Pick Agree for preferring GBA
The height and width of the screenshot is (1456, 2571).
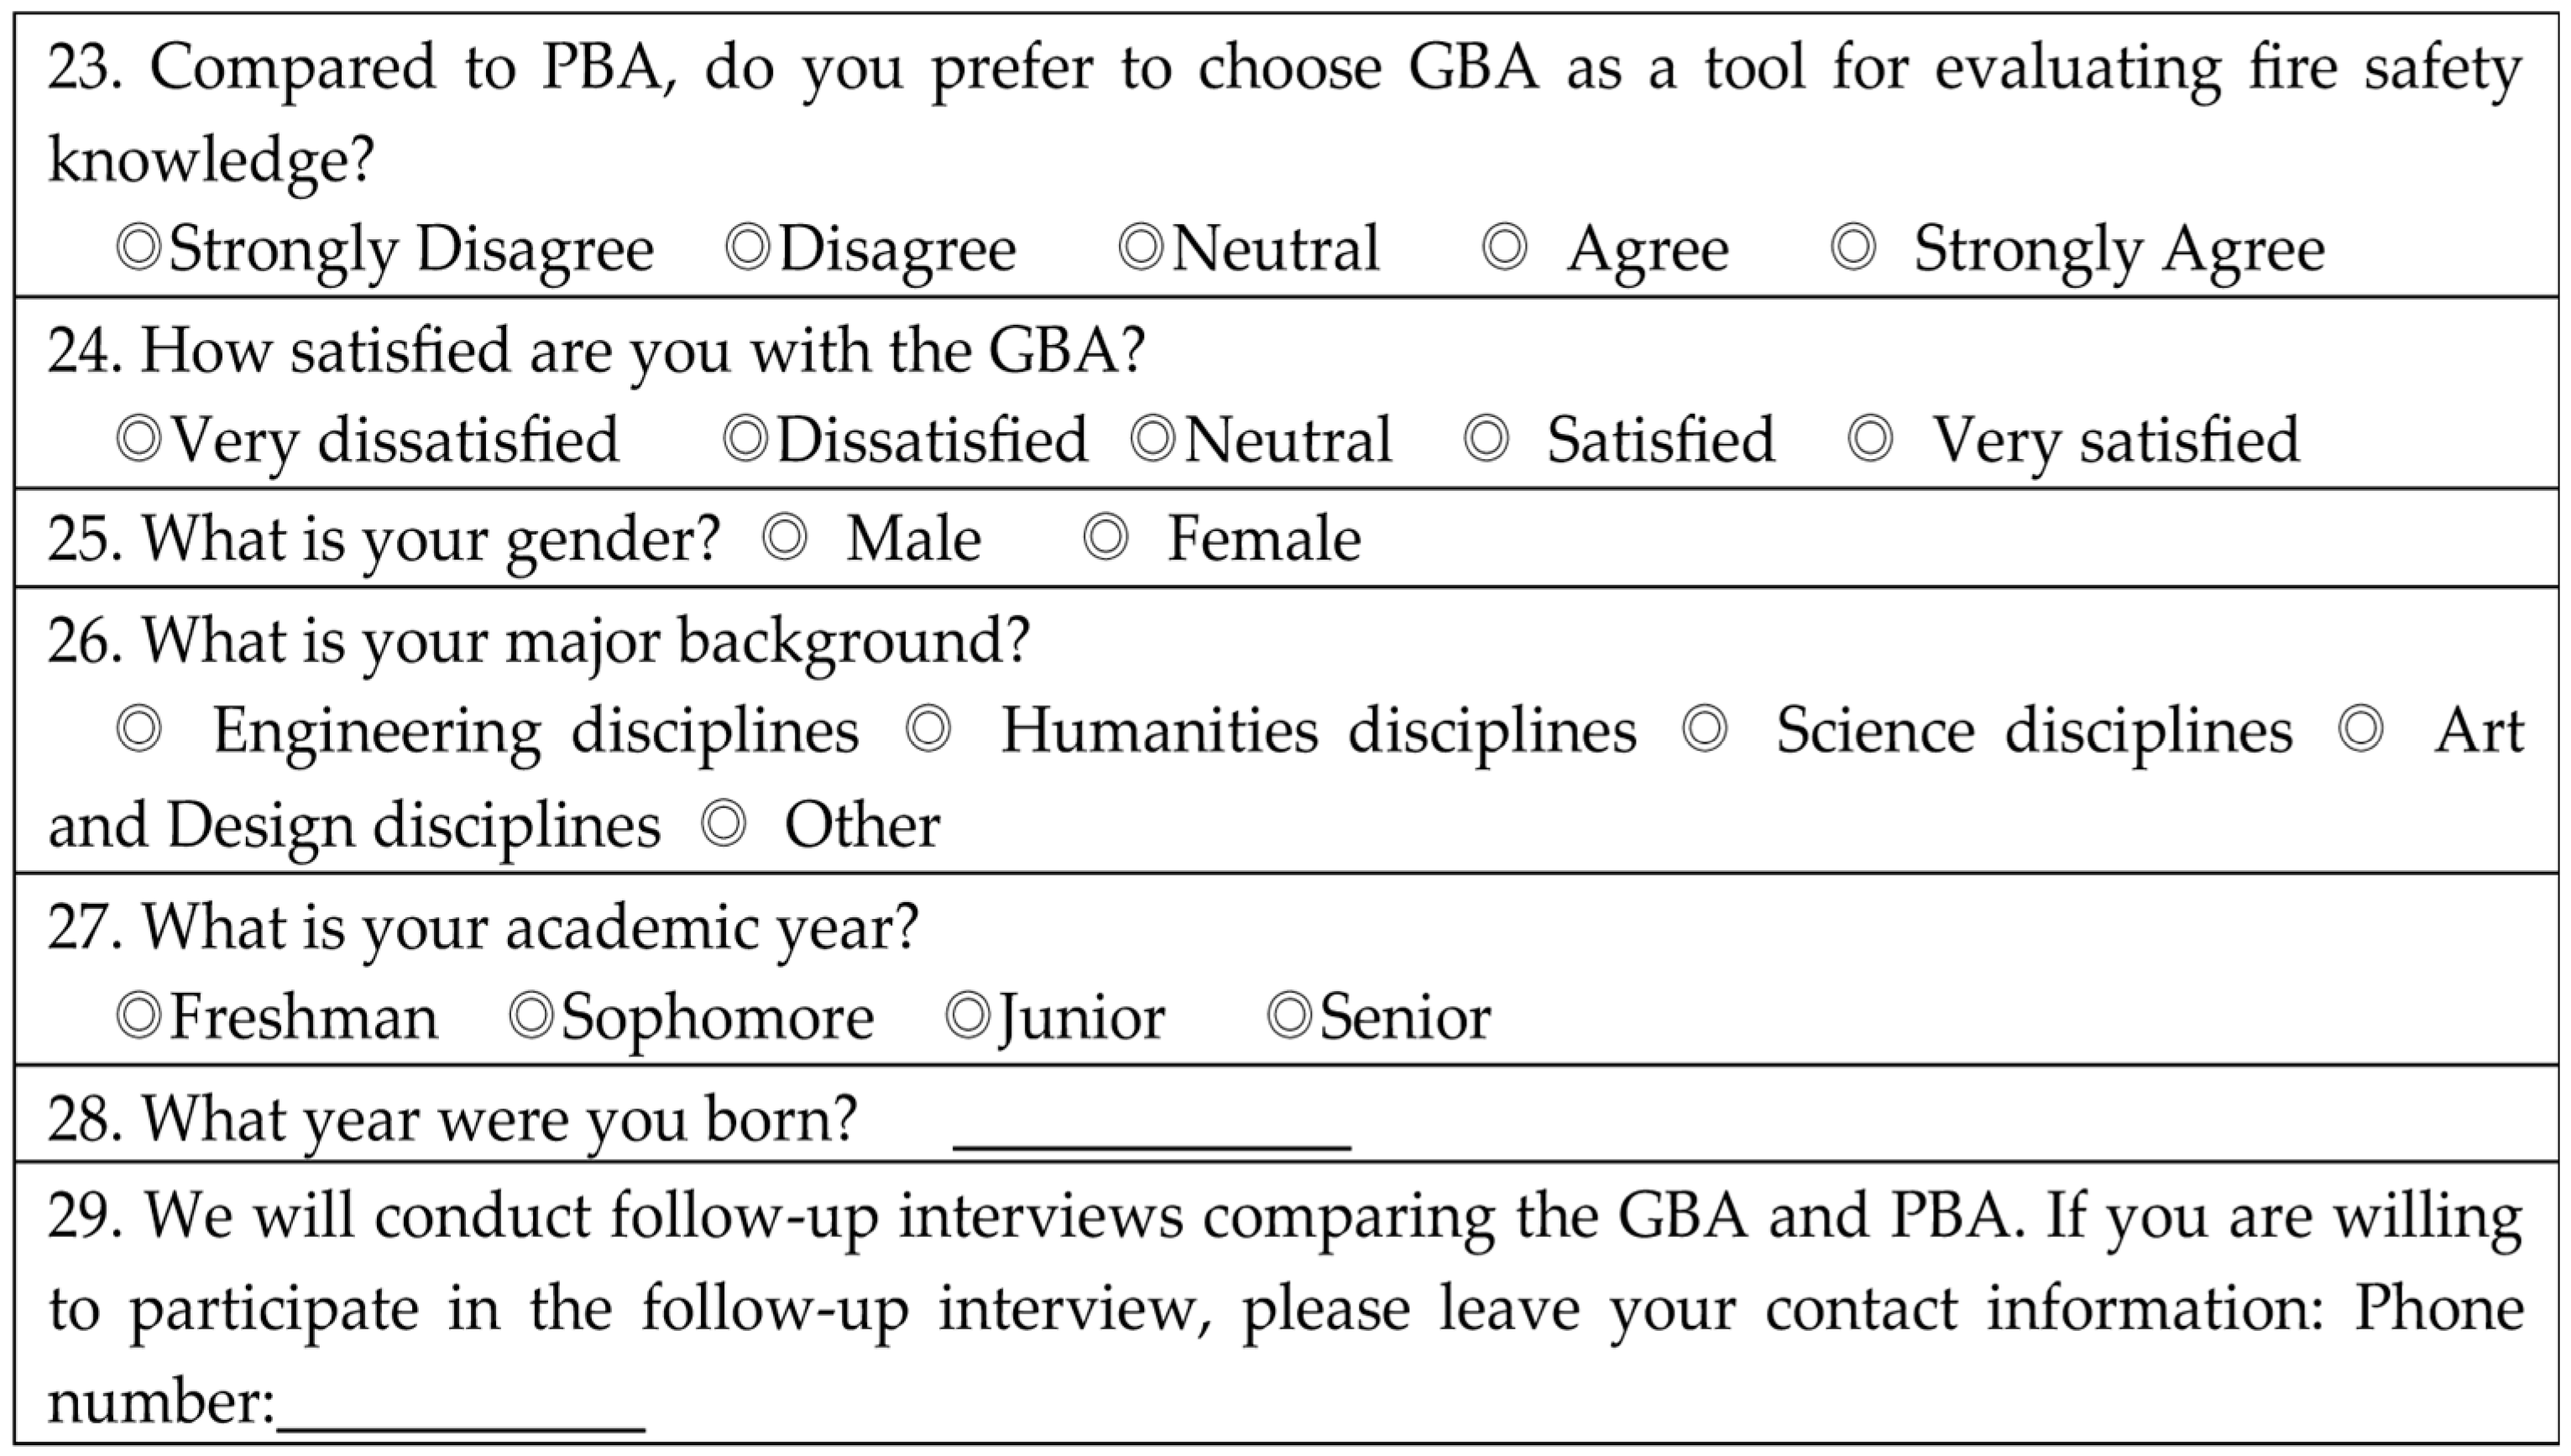coord(1505,248)
